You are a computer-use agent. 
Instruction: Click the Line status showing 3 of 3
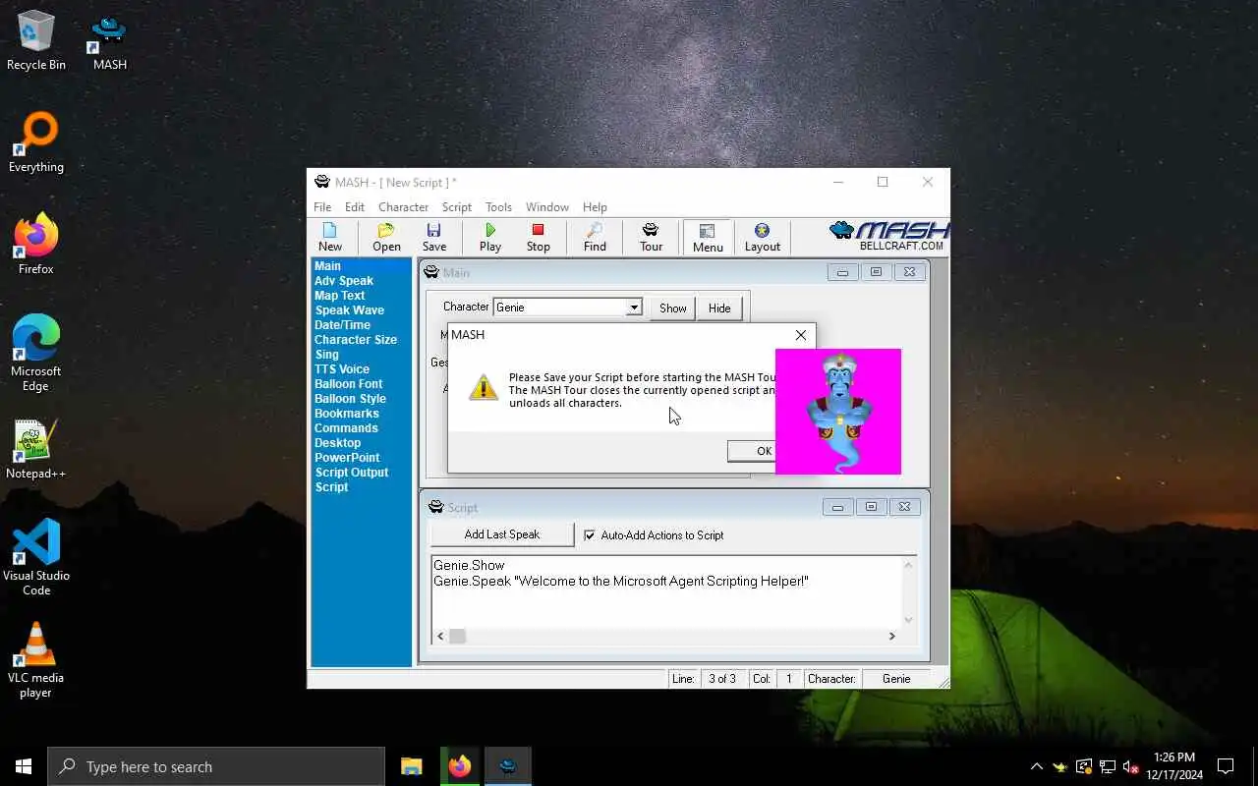(722, 679)
